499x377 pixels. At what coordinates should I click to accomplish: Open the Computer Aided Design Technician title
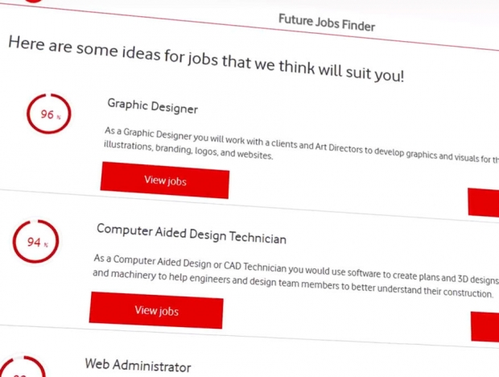pos(192,234)
